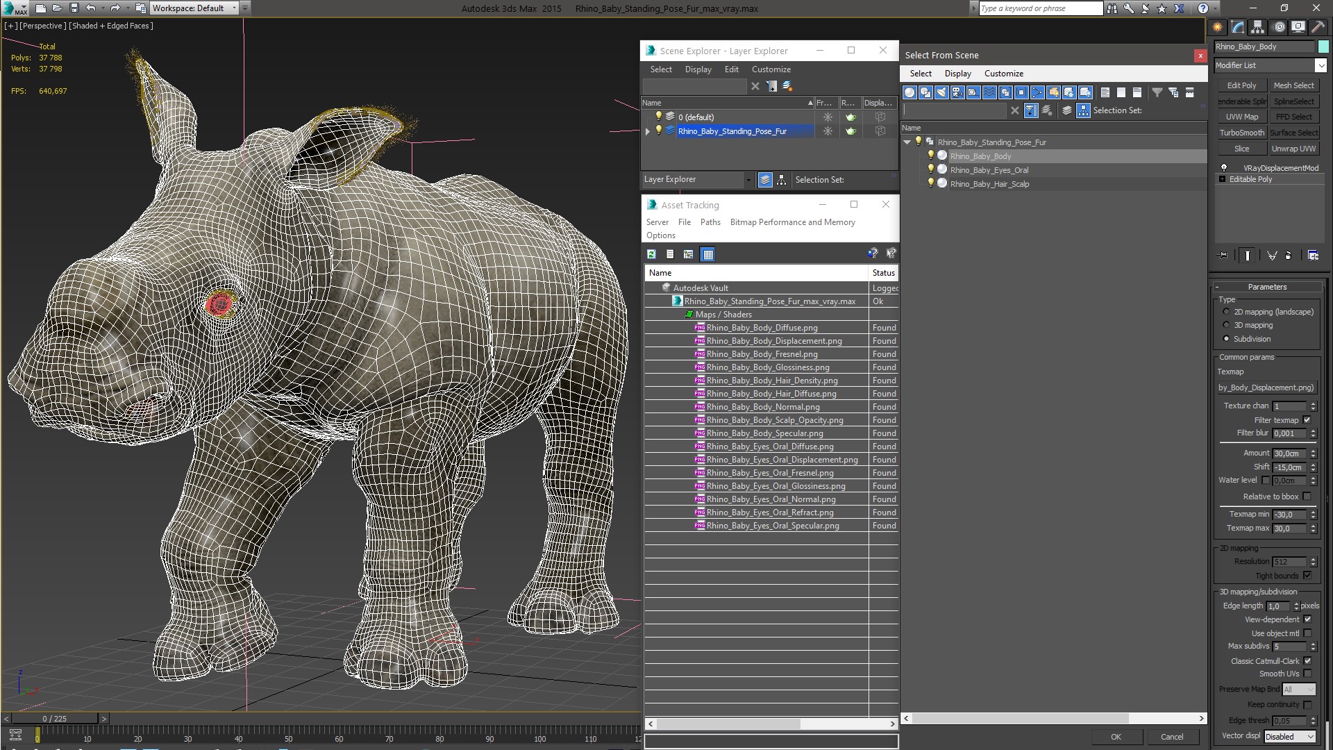Select 3D mapping radio button
This screenshot has height=750, width=1333.
(x=1226, y=325)
